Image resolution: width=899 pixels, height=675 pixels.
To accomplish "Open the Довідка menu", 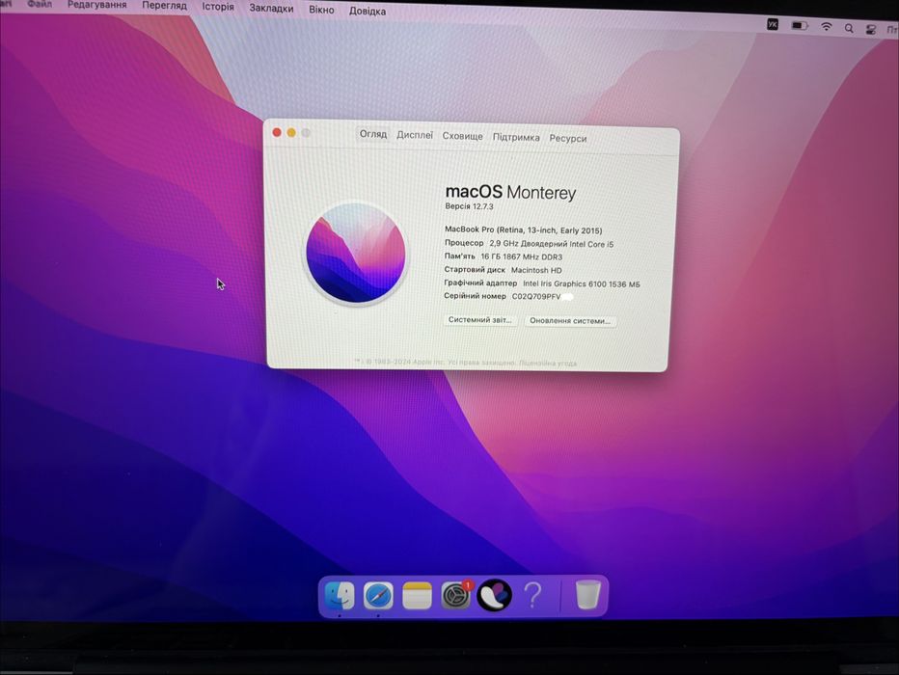I will [368, 11].
